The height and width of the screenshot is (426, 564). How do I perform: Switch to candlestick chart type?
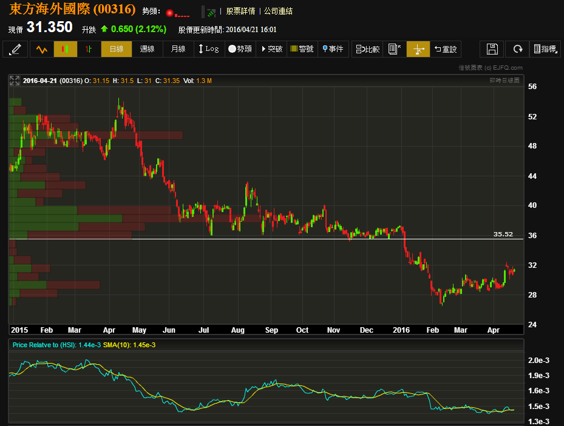pos(66,49)
